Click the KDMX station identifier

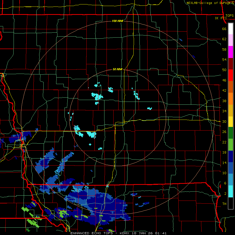pyautogui.click(x=125, y=233)
